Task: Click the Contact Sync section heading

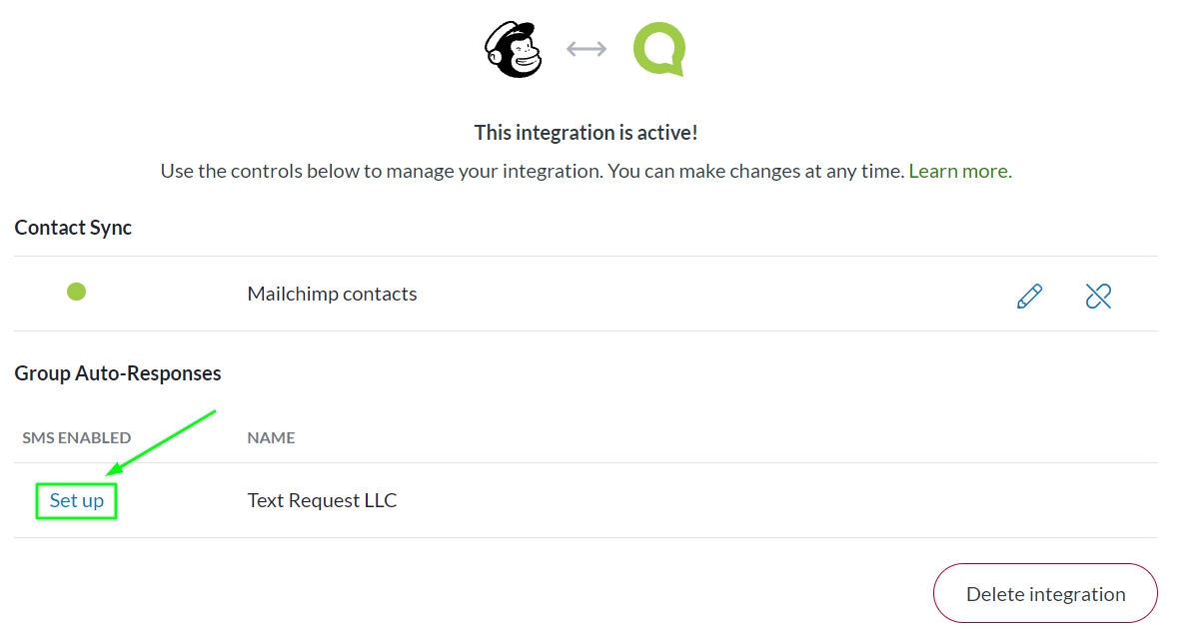Action: (73, 228)
